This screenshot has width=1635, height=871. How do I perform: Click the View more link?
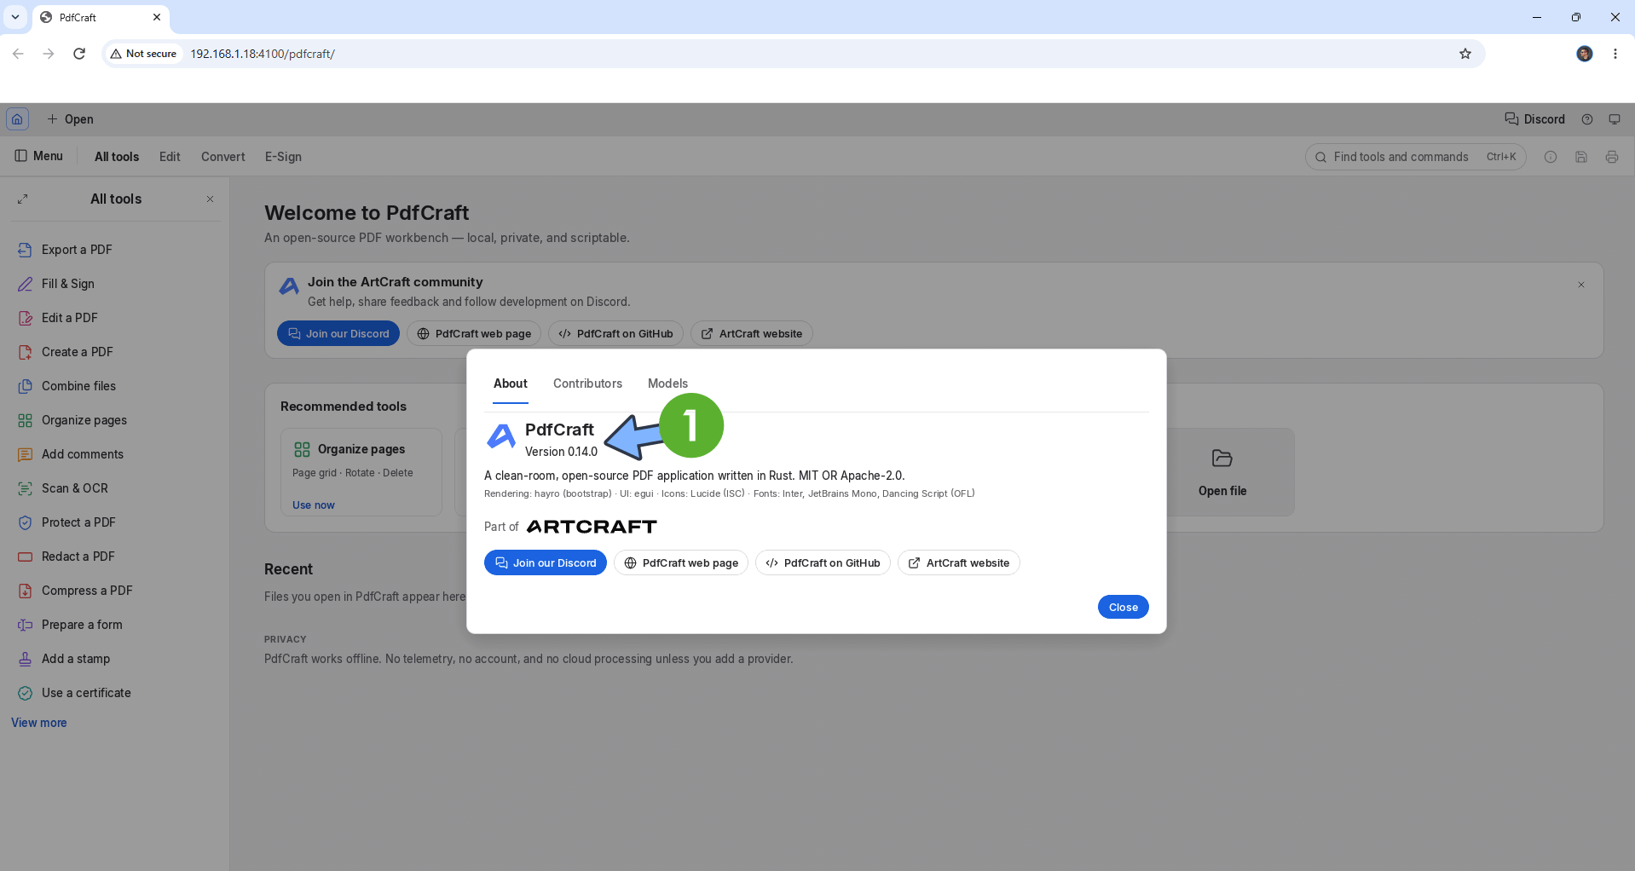click(39, 723)
